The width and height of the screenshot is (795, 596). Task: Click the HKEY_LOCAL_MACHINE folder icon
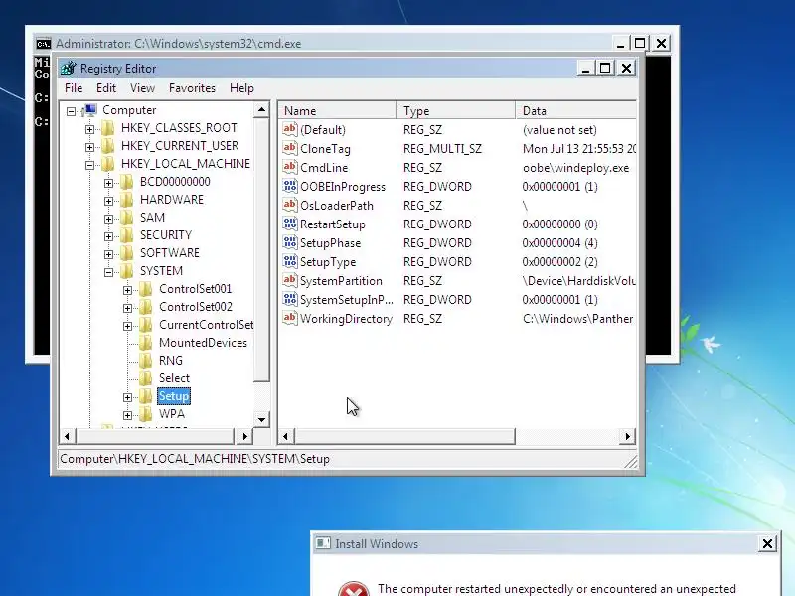[108, 164]
